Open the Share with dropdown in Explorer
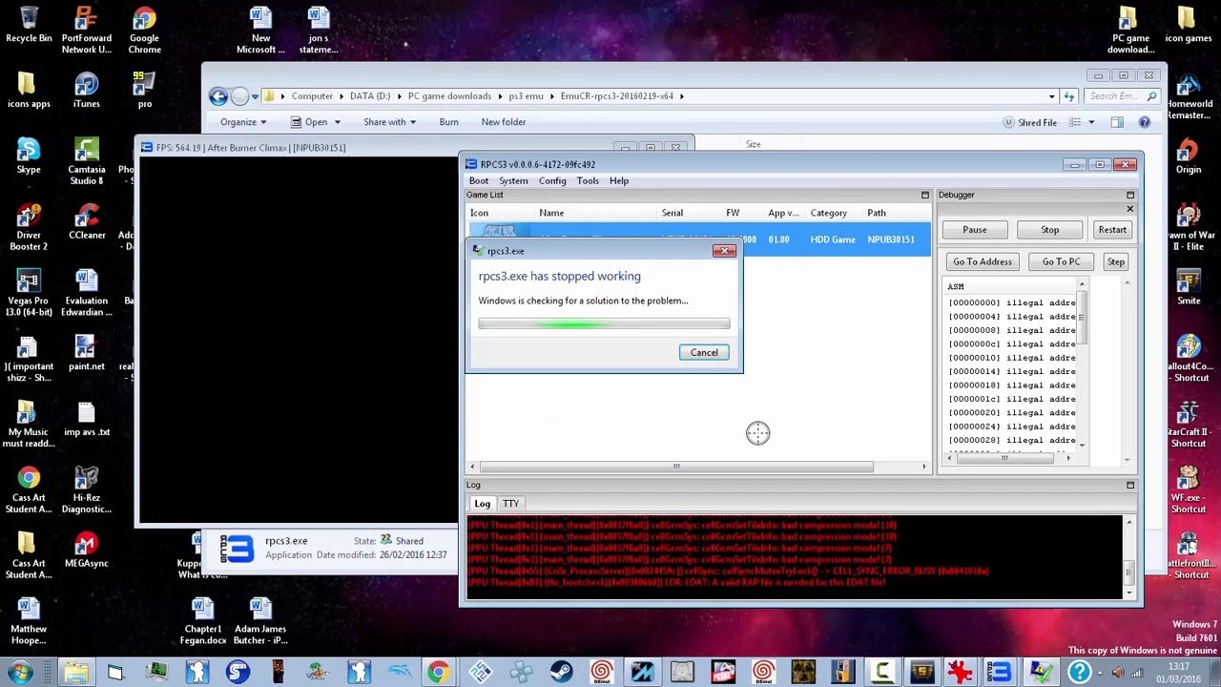 point(389,122)
